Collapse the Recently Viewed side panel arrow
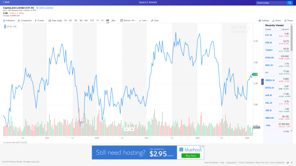This screenshot has height=166, width=296. [x=262, y=82]
